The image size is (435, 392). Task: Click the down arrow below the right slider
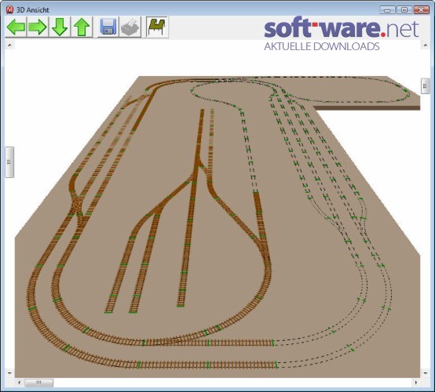coord(425,373)
